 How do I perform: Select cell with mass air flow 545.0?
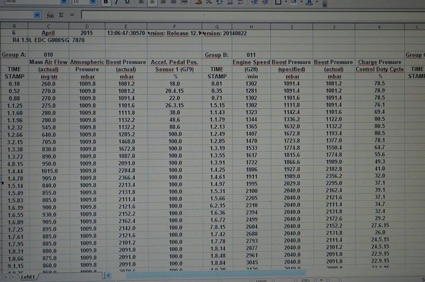click(48, 127)
